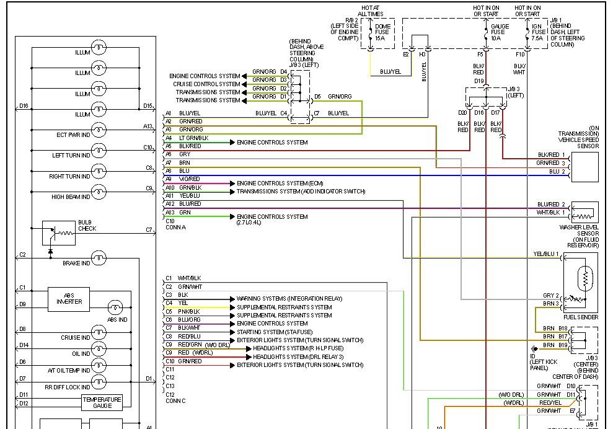This screenshot has height=429, width=613.
Task: Click the BULB CHECK relay symbol
Action: tap(59, 233)
